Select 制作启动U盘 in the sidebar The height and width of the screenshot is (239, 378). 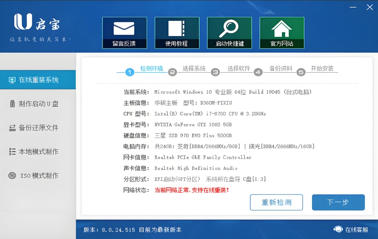tap(38, 104)
